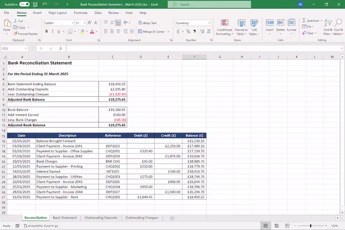Click the Merge & Center button

click(x=151, y=31)
